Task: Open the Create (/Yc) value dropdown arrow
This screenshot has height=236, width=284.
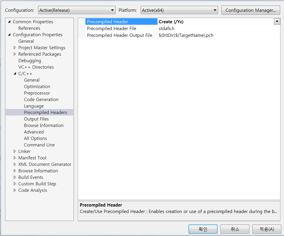Action: click(277, 22)
